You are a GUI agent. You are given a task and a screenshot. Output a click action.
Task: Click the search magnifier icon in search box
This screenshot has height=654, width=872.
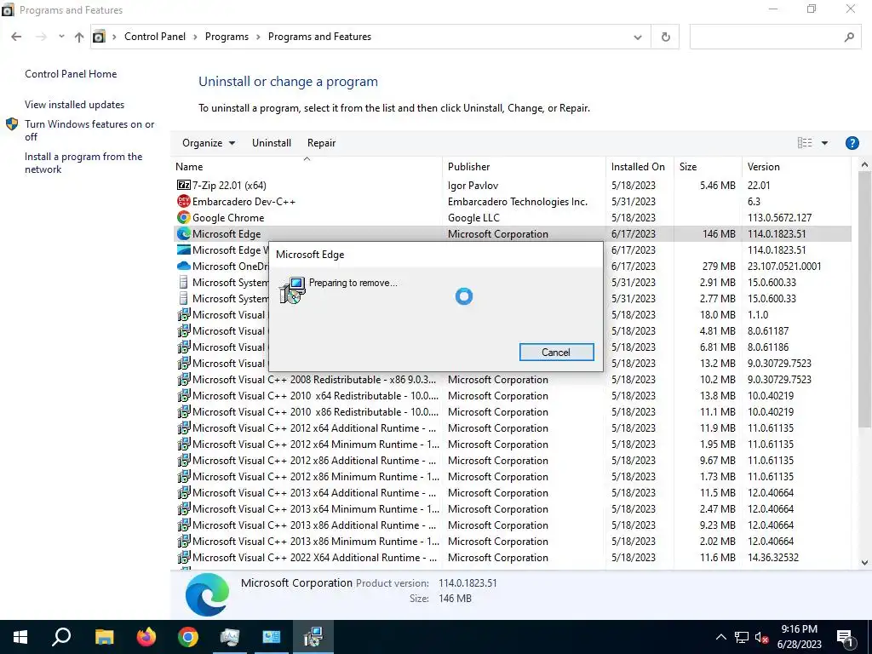coord(849,37)
